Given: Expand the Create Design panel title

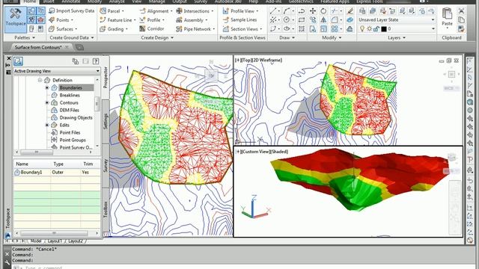Looking at the screenshot, I should (x=157, y=38).
